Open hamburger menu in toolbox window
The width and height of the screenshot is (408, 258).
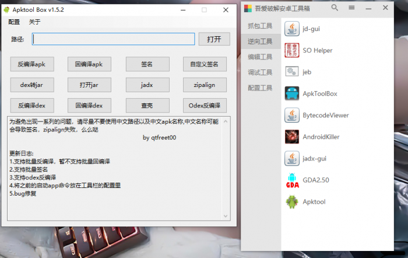pyautogui.click(x=351, y=8)
